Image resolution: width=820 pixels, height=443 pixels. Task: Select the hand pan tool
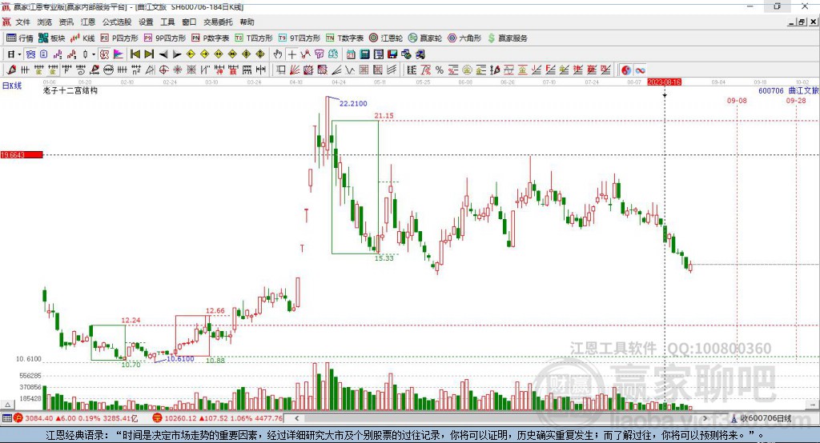pyautogui.click(x=278, y=54)
